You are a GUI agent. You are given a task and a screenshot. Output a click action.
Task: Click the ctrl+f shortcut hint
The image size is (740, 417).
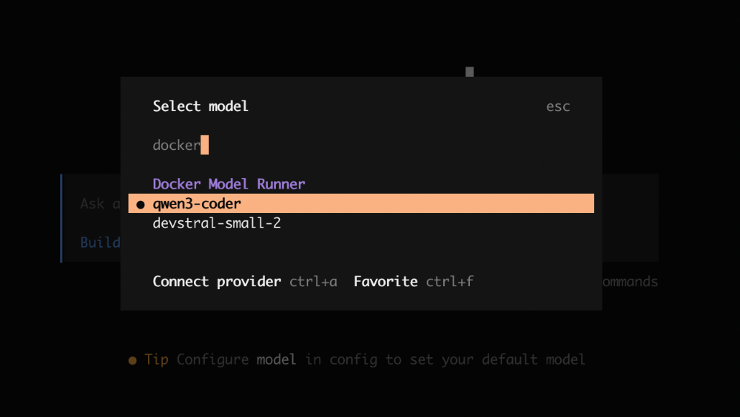pyautogui.click(x=450, y=282)
